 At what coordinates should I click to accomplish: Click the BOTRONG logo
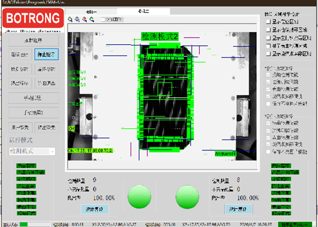[33, 18]
